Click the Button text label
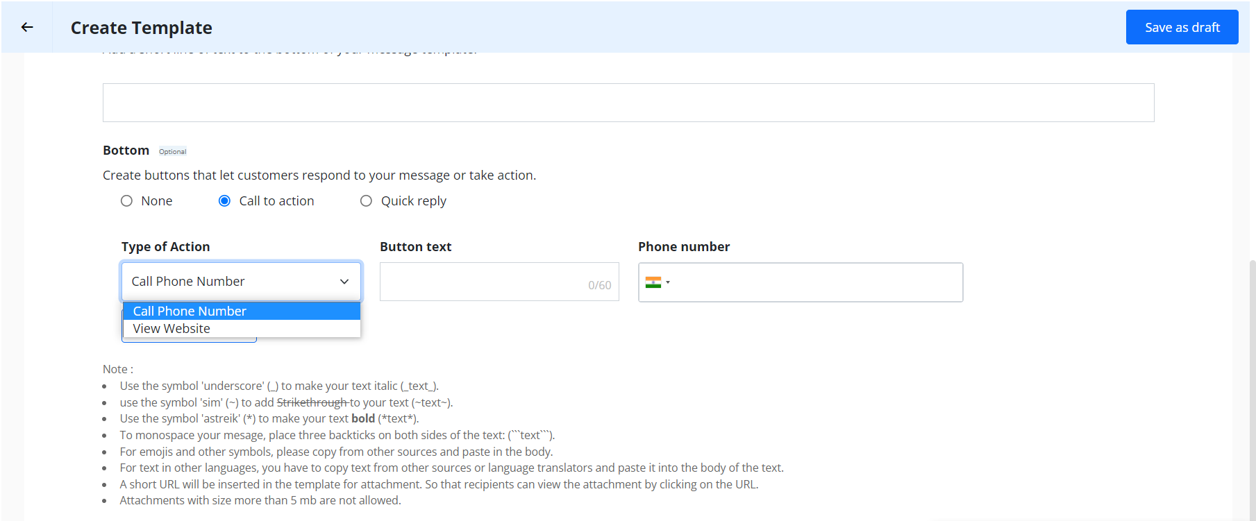Image resolution: width=1256 pixels, height=521 pixels. coord(415,247)
